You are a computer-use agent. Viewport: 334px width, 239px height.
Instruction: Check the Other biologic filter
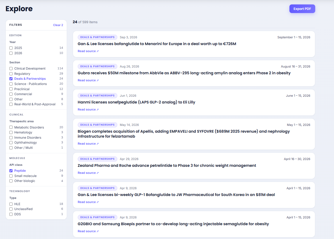pos(11,181)
